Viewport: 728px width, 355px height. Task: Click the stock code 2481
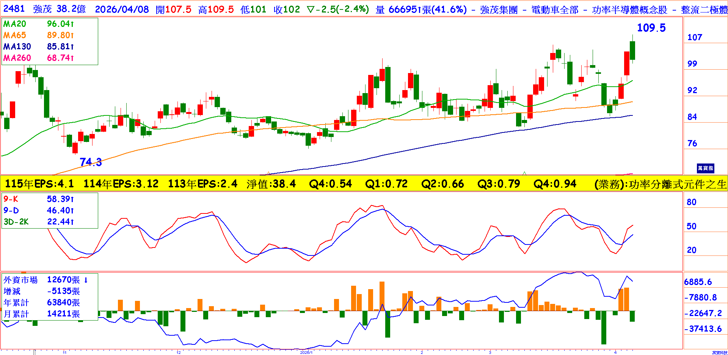pos(14,9)
